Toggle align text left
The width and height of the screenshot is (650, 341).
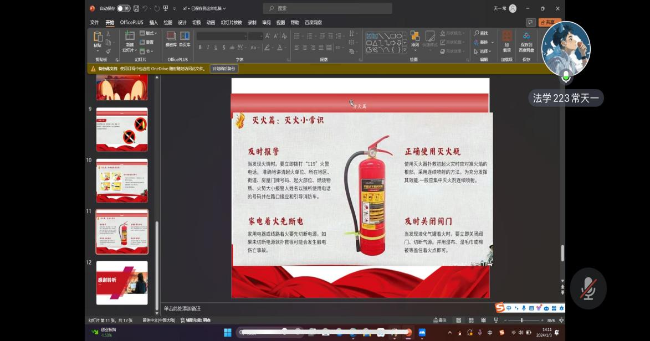pos(297,48)
